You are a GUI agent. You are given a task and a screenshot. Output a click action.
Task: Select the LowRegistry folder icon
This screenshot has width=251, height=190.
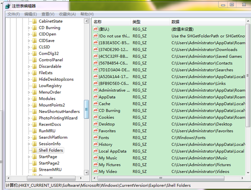[x=34, y=86]
